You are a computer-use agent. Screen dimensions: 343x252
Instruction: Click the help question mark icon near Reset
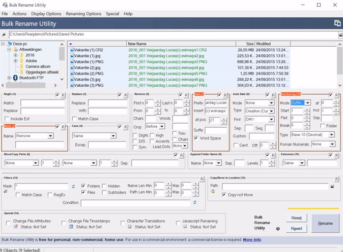pos(278,229)
